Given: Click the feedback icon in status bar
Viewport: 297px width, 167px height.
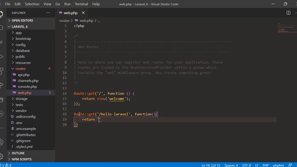Looking at the screenshot, I should click(x=290, y=165).
